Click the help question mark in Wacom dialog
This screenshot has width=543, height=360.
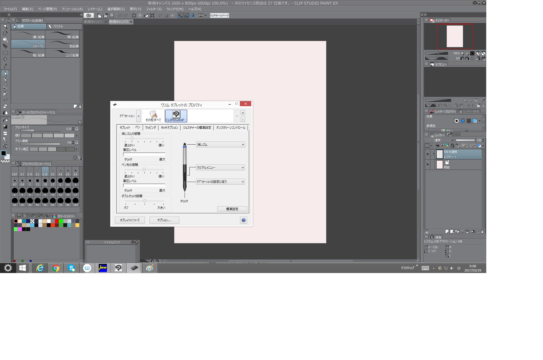(243, 220)
